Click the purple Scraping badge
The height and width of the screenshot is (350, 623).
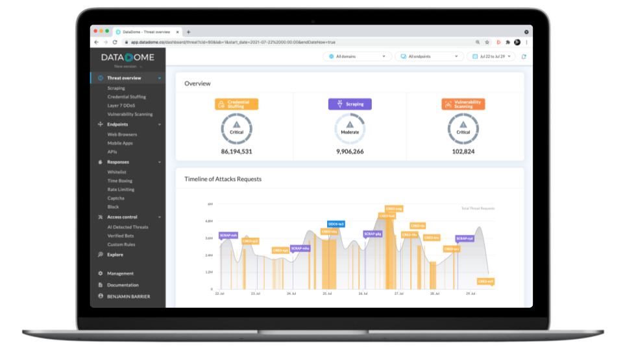click(x=350, y=104)
